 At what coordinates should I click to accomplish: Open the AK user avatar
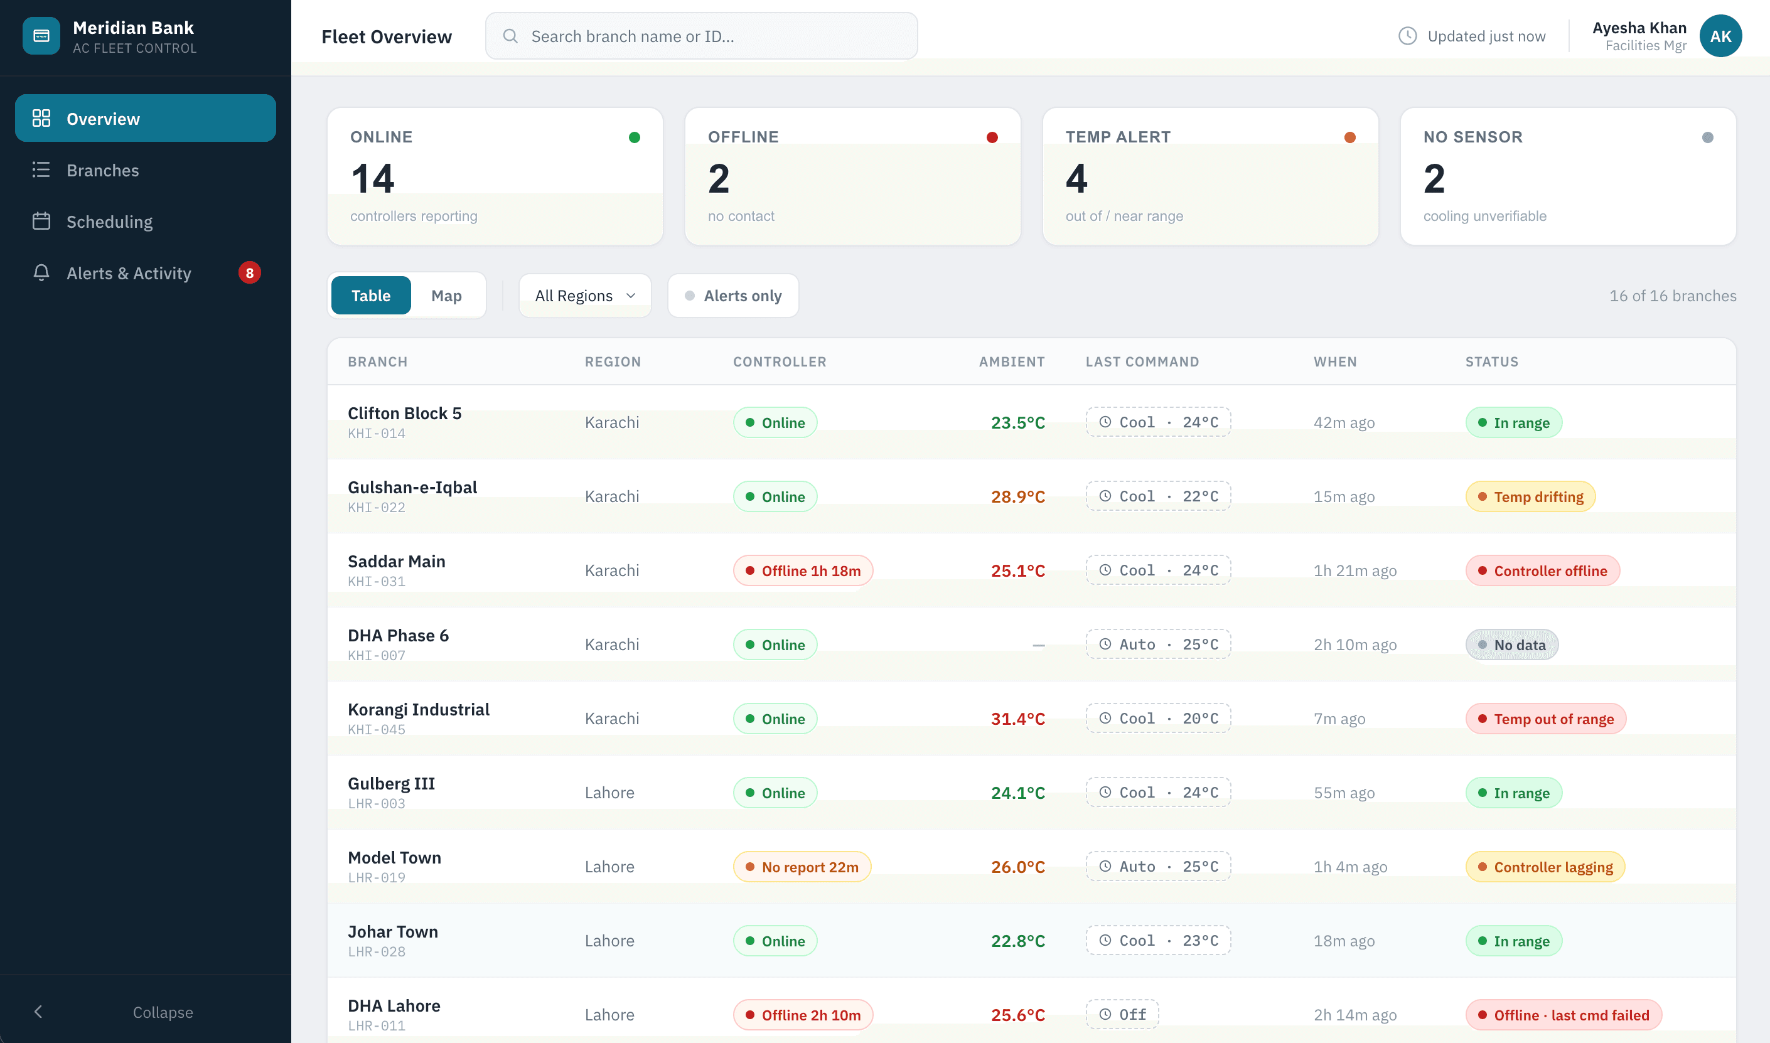[x=1720, y=36]
